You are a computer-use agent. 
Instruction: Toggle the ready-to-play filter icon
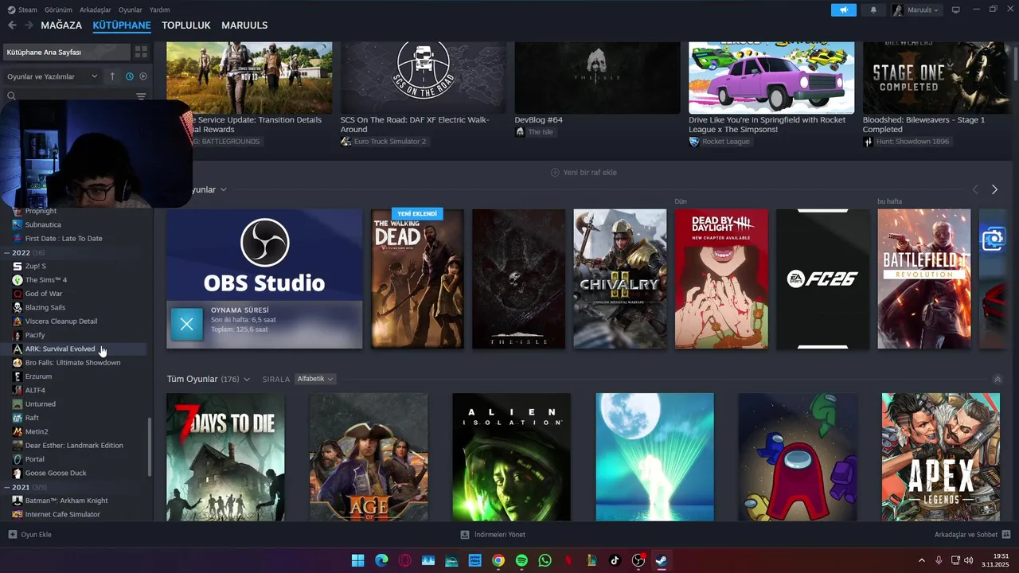(143, 76)
